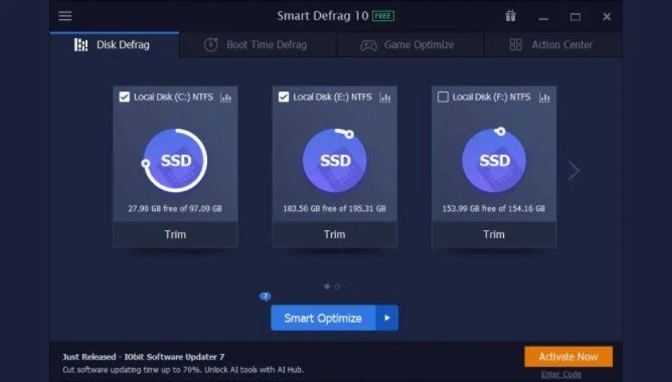This screenshot has height=382, width=672.
Task: Maximize the Smart Defrag window
Action: coord(575,17)
